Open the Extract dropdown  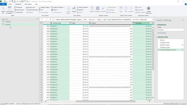[x=80, y=10]
